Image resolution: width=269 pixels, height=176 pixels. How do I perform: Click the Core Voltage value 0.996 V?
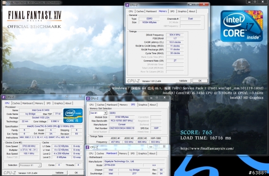(x=55, y=122)
